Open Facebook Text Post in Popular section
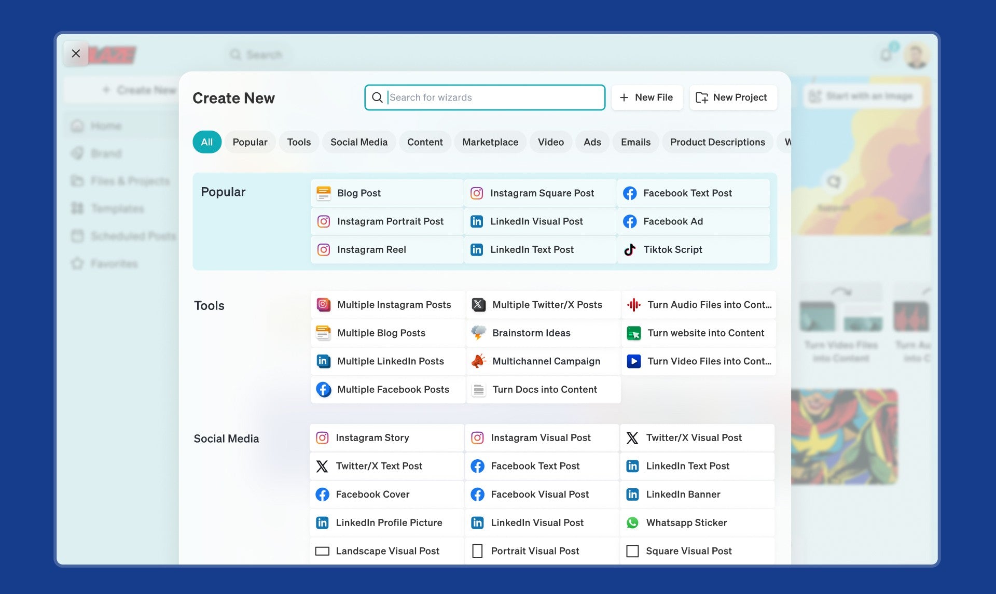996x594 pixels. point(693,193)
